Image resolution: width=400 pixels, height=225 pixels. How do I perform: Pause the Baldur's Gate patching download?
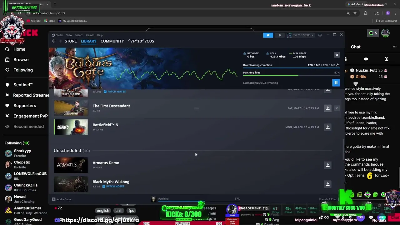pyautogui.click(x=336, y=82)
